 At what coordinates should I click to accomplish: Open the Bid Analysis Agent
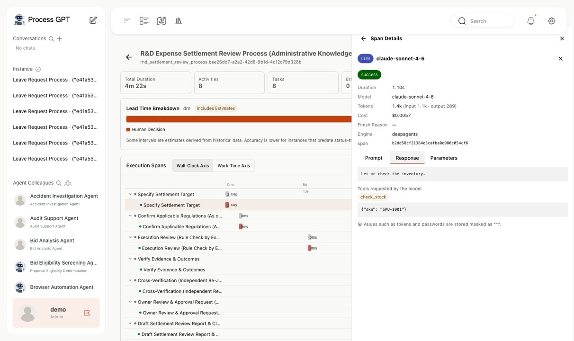point(56,244)
